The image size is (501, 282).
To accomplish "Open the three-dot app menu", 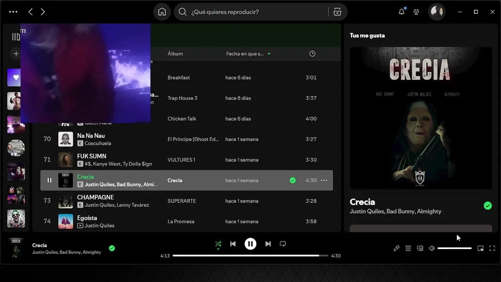I will [x=13, y=12].
